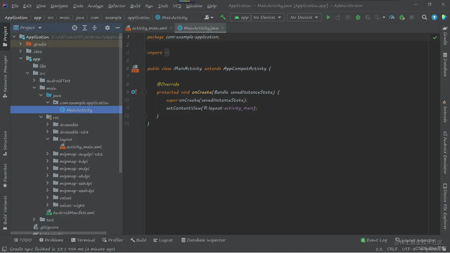Click the Make Project hammer icon
The width and height of the screenshot is (450, 253).
223,18
